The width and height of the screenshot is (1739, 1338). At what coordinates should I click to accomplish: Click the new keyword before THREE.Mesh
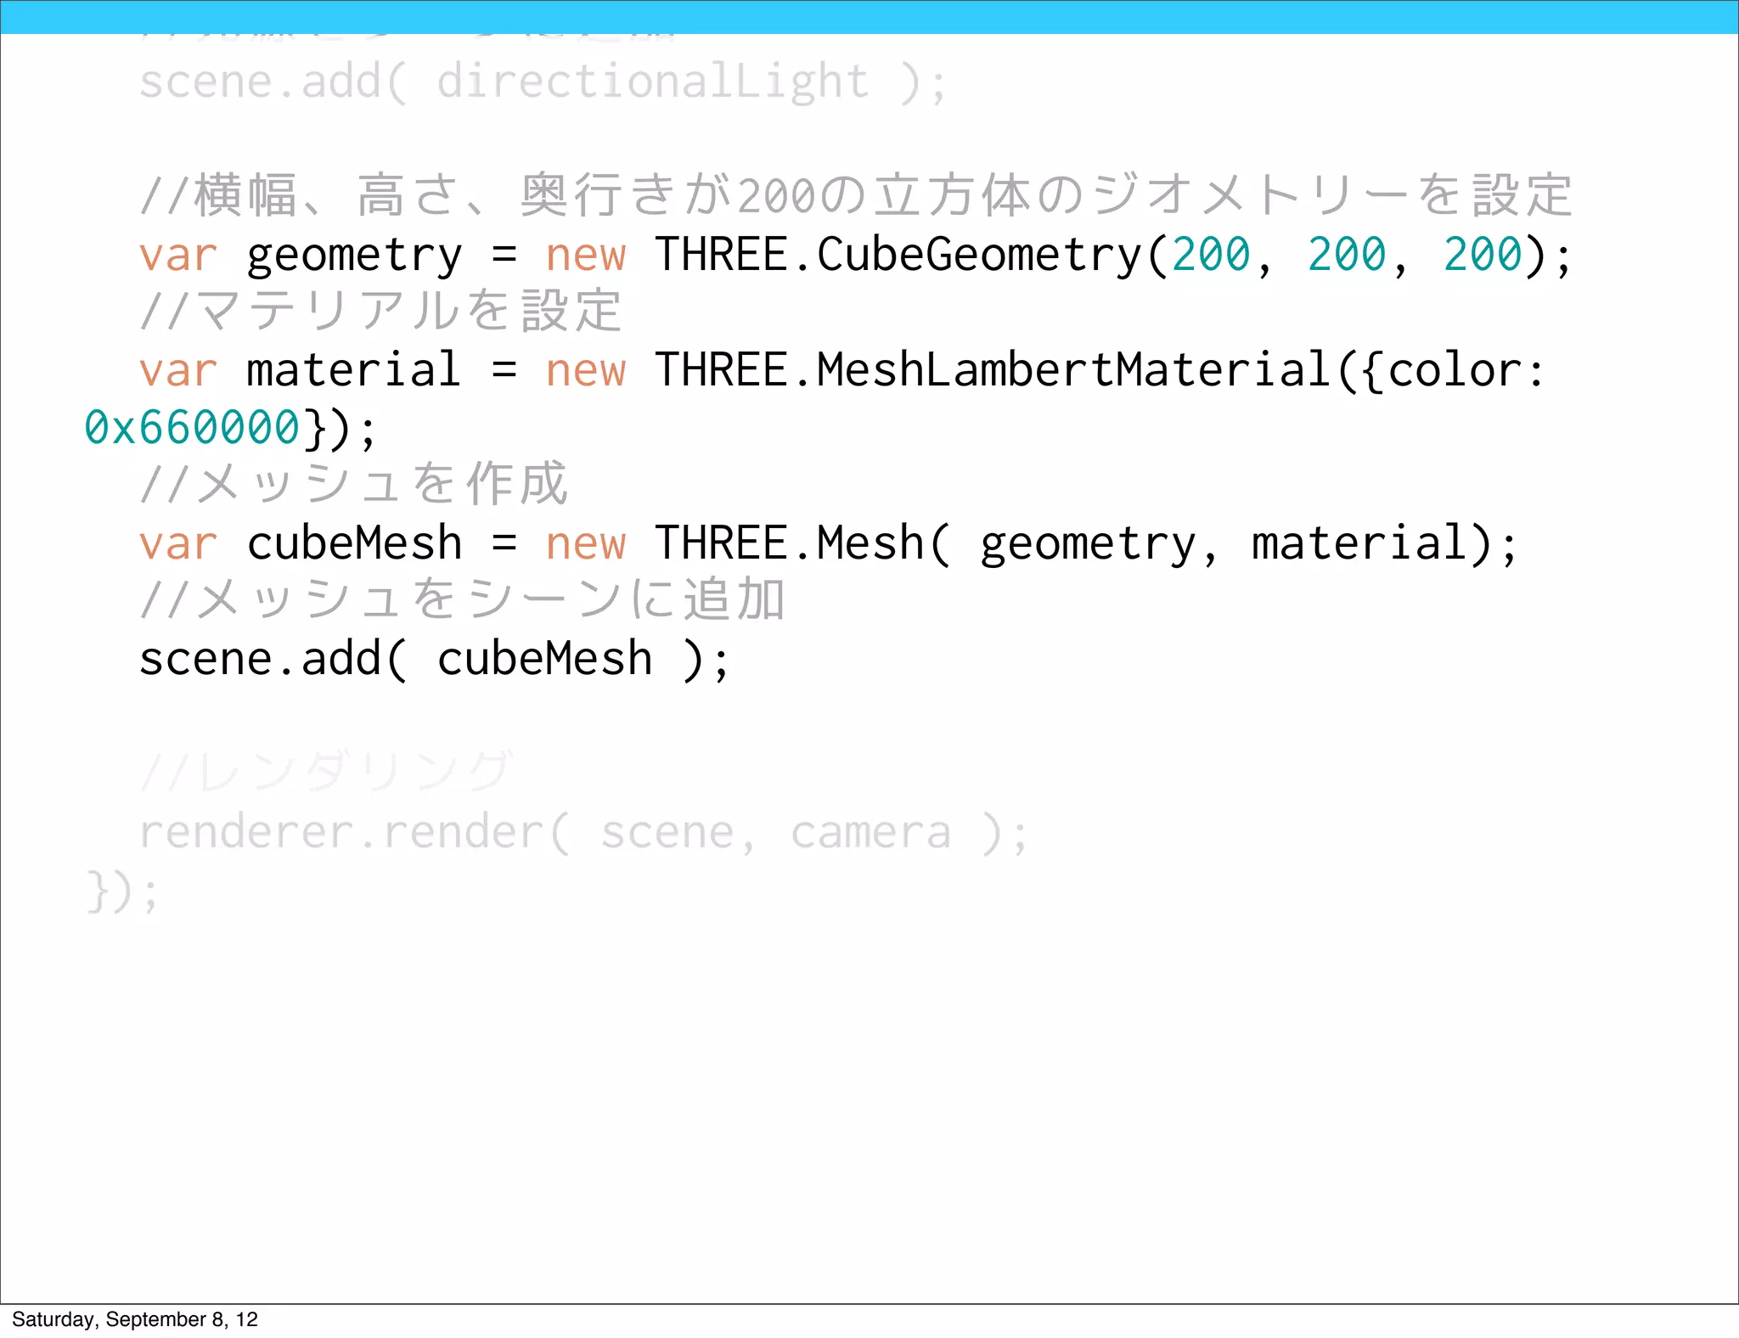point(585,543)
